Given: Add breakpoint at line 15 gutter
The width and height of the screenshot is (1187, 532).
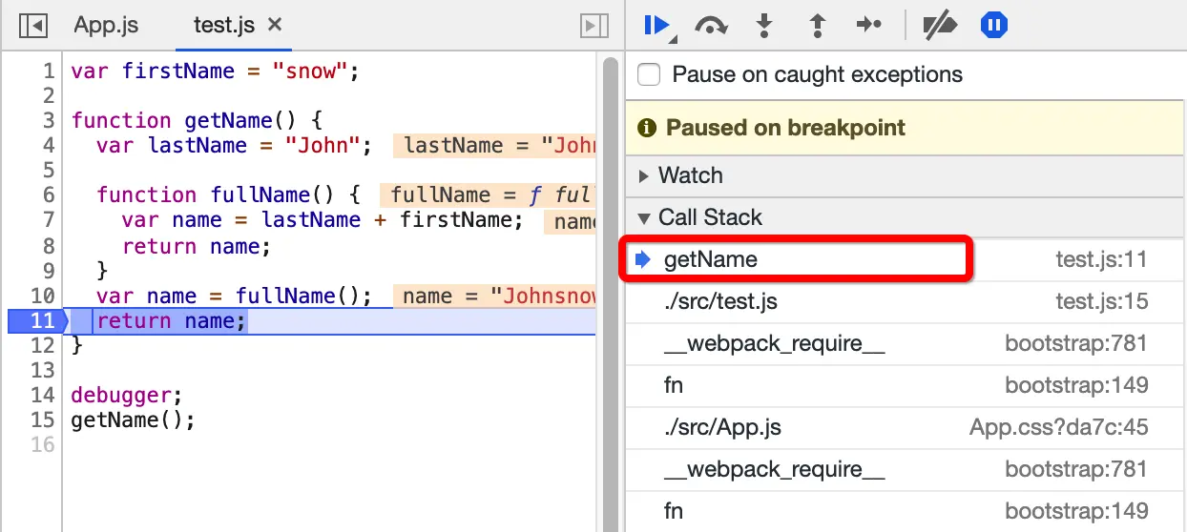Looking at the screenshot, I should click(43, 419).
